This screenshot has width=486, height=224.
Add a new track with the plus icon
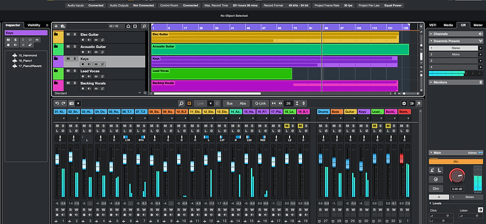click(56, 26)
